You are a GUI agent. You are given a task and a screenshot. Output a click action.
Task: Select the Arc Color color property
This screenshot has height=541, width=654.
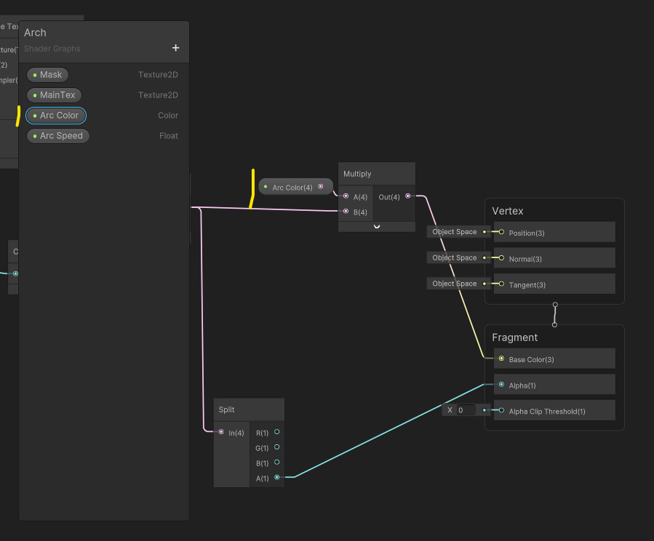pyautogui.click(x=56, y=115)
